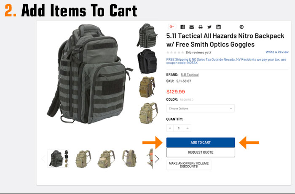Select the brown backpack side thumbnail
The width and height of the screenshot is (295, 194).
pyautogui.click(x=147, y=87)
